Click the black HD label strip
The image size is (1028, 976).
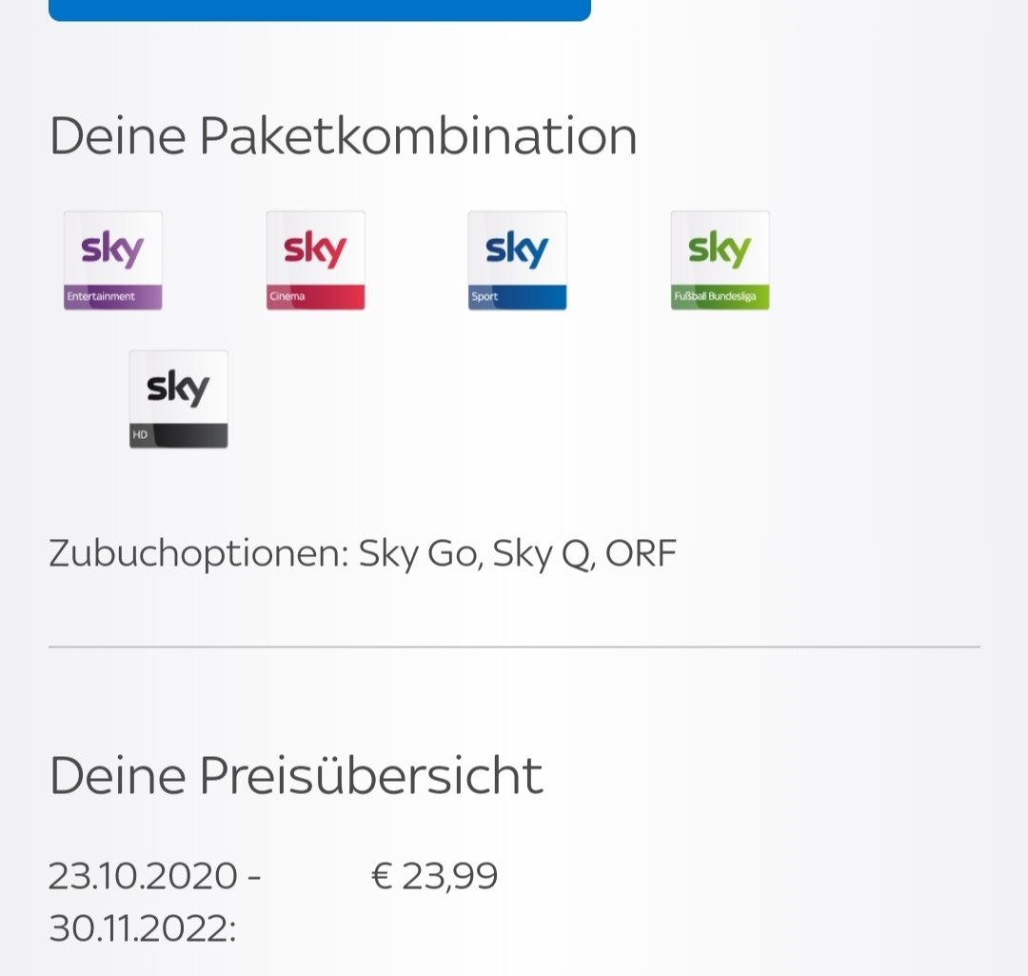pos(178,435)
